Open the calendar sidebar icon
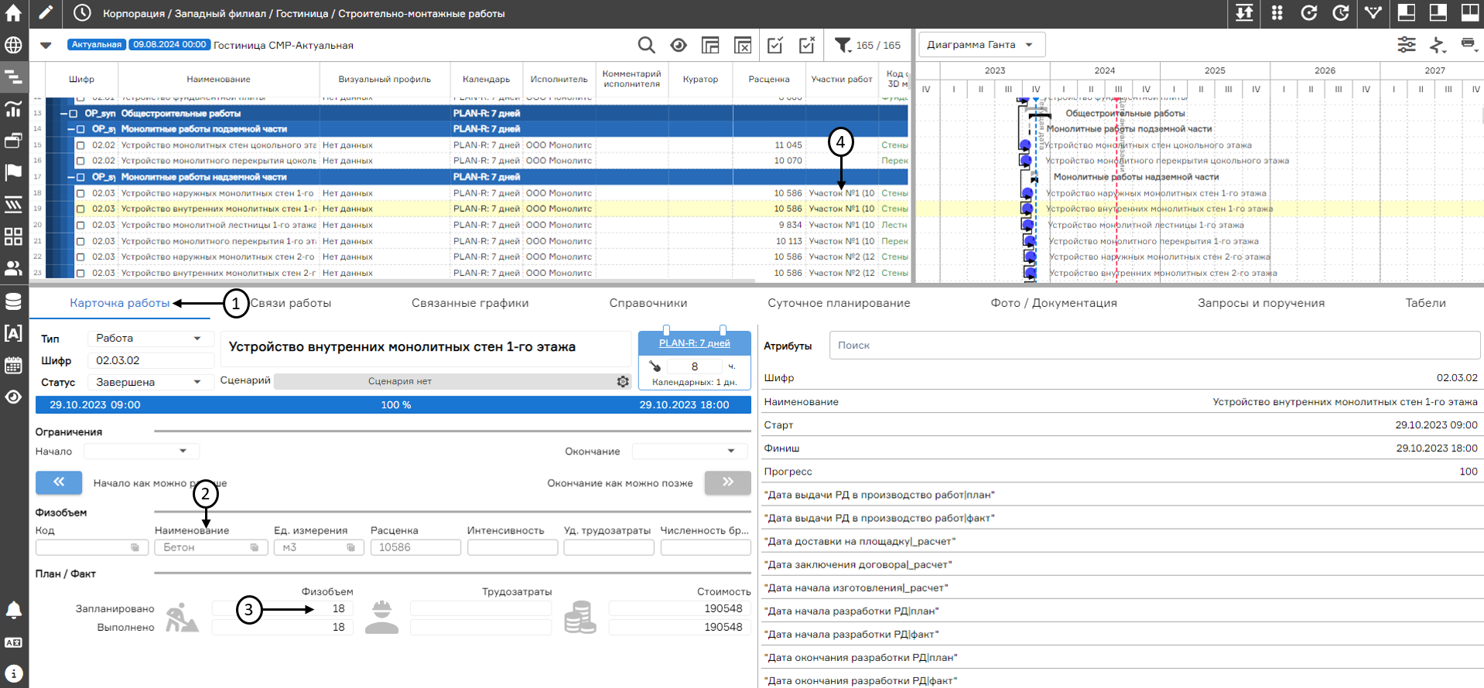Image resolution: width=1484 pixels, height=688 pixels. (x=13, y=366)
